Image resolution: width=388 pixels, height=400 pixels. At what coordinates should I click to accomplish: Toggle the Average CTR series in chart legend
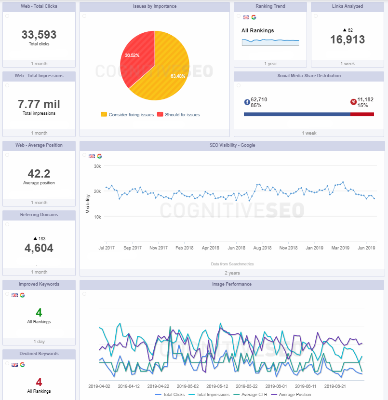click(x=251, y=395)
